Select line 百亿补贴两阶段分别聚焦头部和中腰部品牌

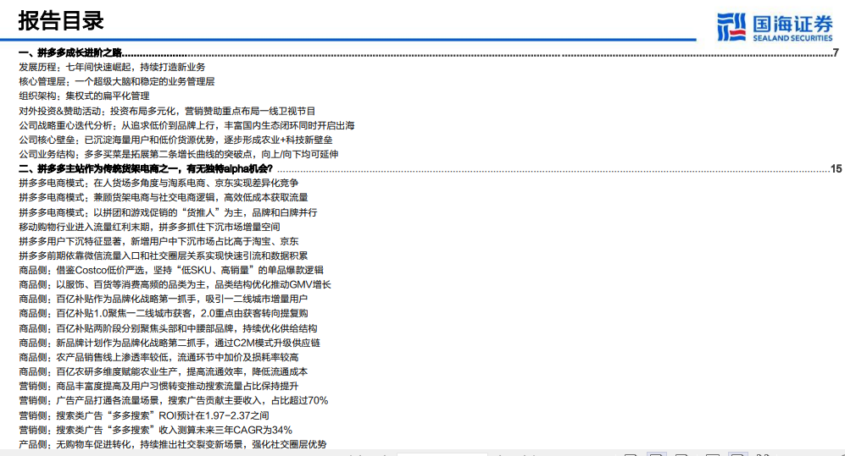tap(168, 328)
